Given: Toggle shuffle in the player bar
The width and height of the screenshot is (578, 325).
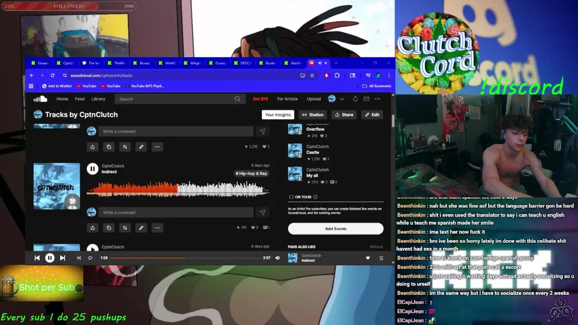Looking at the screenshot, I should [x=79, y=258].
